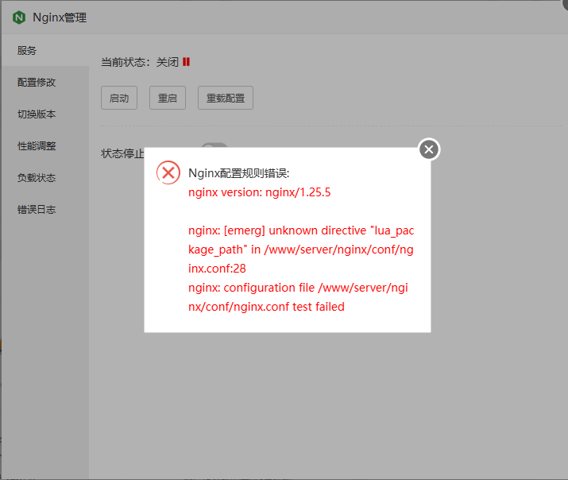Click the 重载配置 button
This screenshot has height=480, width=568.
click(x=226, y=98)
